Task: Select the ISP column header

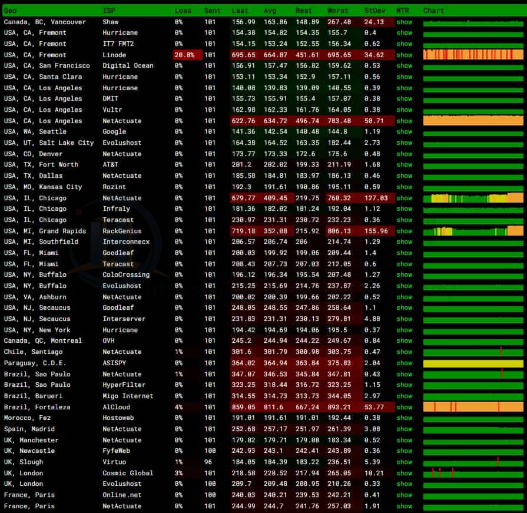Action: (109, 11)
